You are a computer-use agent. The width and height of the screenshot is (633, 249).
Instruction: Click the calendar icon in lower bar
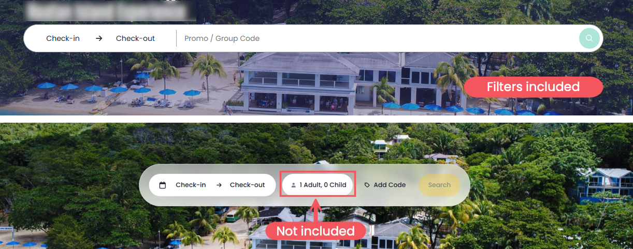(163, 185)
